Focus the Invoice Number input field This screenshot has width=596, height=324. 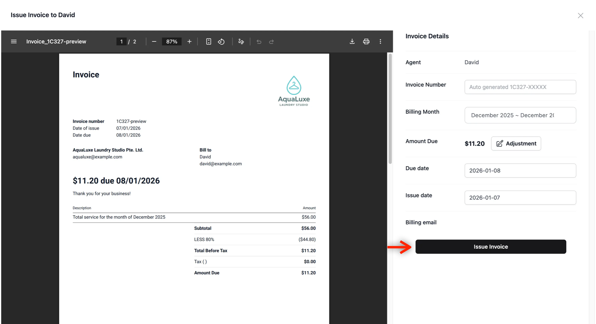click(x=520, y=87)
